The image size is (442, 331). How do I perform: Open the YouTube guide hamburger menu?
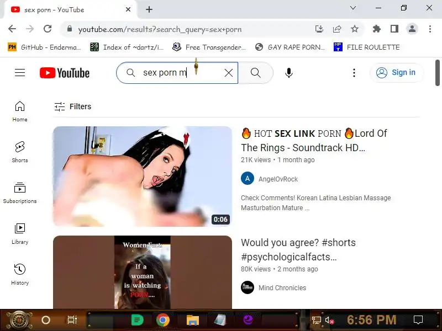[20, 73]
